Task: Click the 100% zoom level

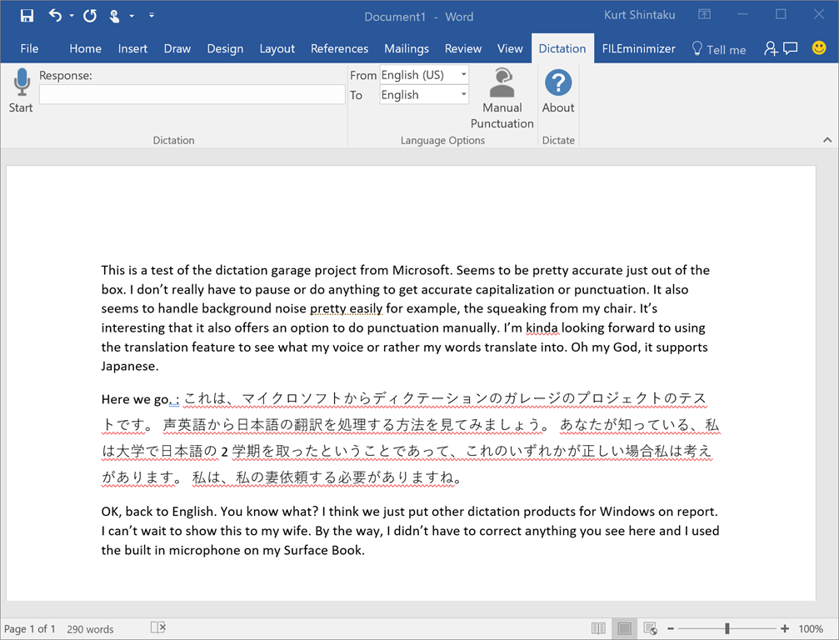Action: 811,629
